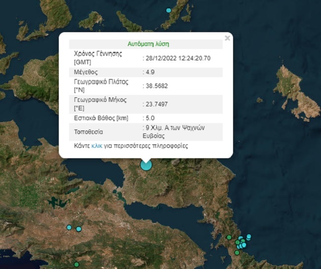This screenshot has height=269, width=321.
Task: Click the large island east of the popup
Action: 295,92
